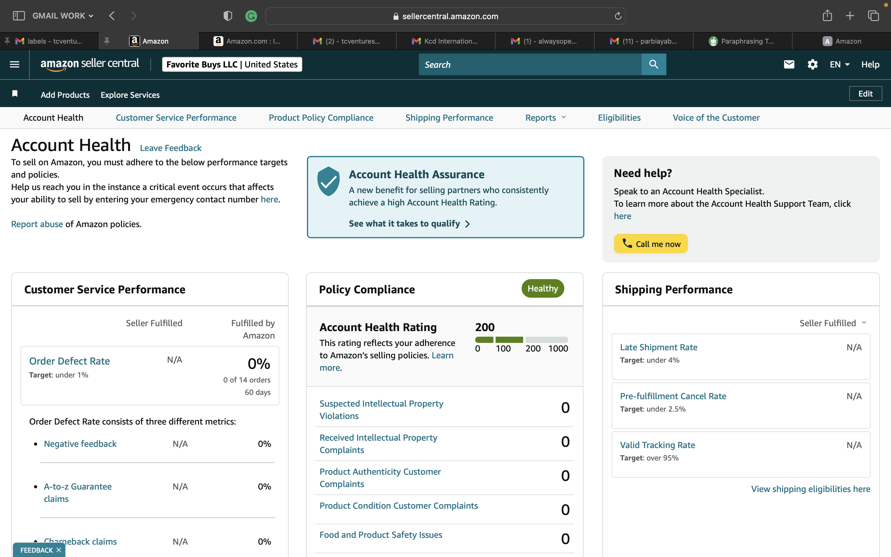Open the Pre-fulfillment Cancel Rate link
This screenshot has height=557, width=891.
673,396
